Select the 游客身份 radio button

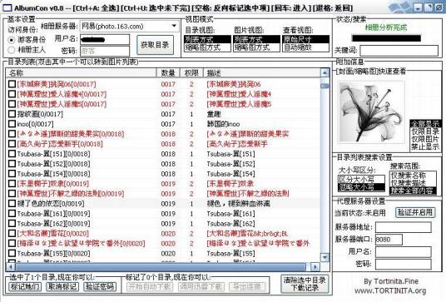(x=12, y=40)
